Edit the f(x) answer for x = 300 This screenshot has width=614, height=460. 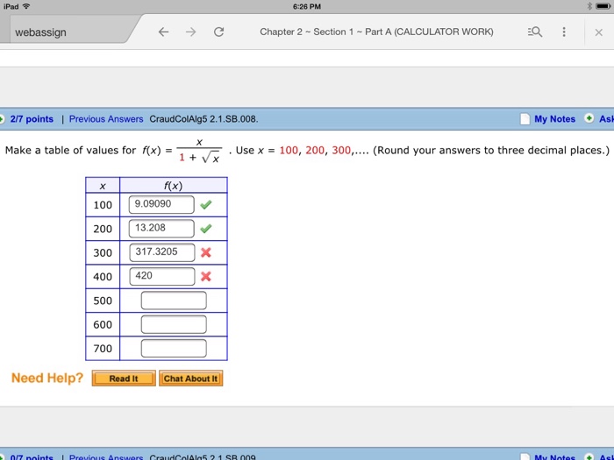[x=162, y=252]
